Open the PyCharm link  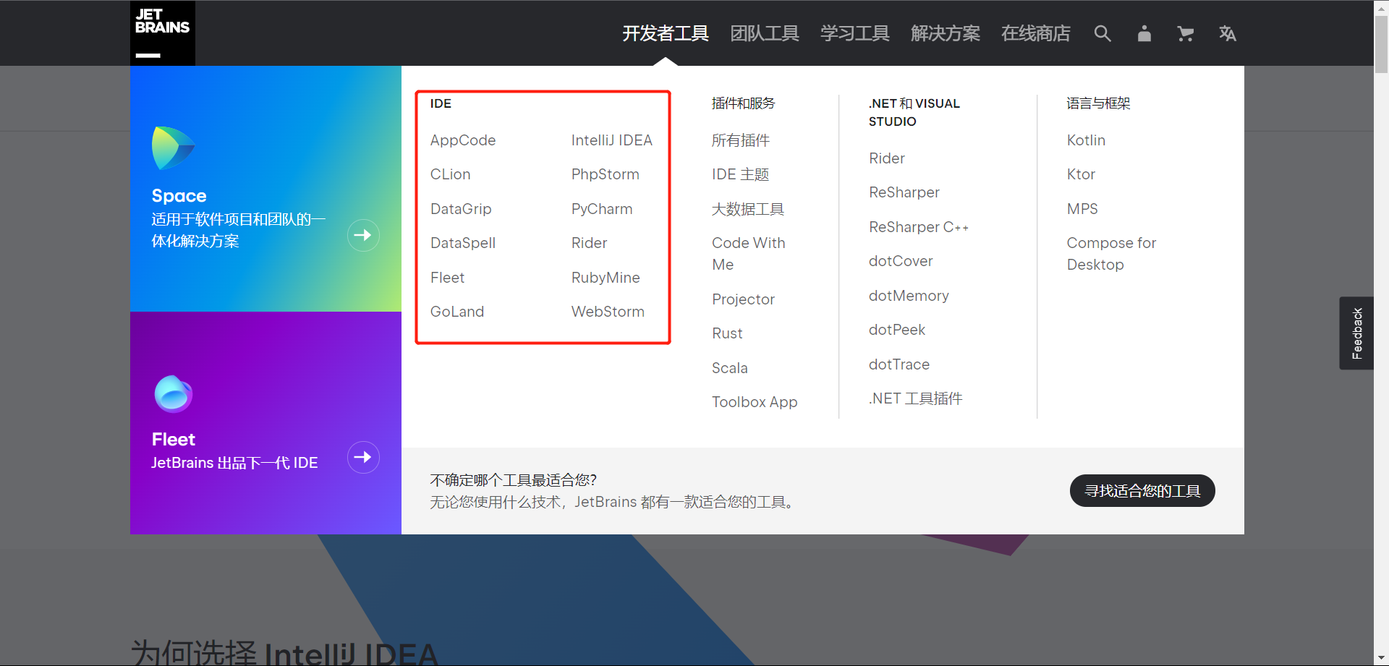[x=601, y=209]
